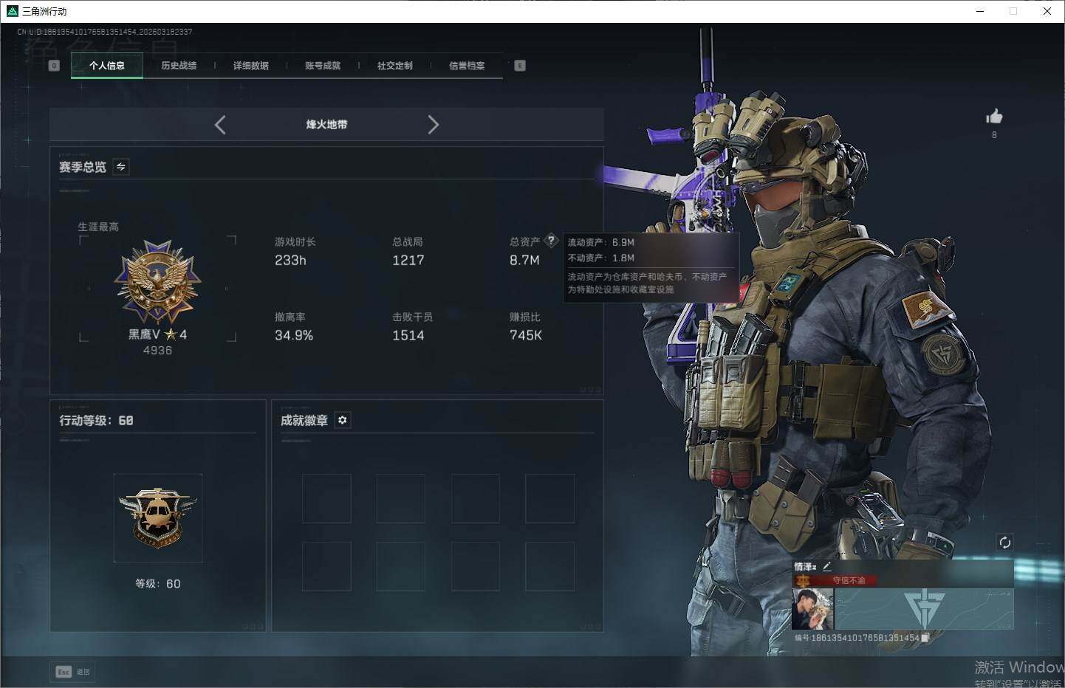Open the 信誉档案 tab
This screenshot has width=1065, height=688.
pos(467,66)
